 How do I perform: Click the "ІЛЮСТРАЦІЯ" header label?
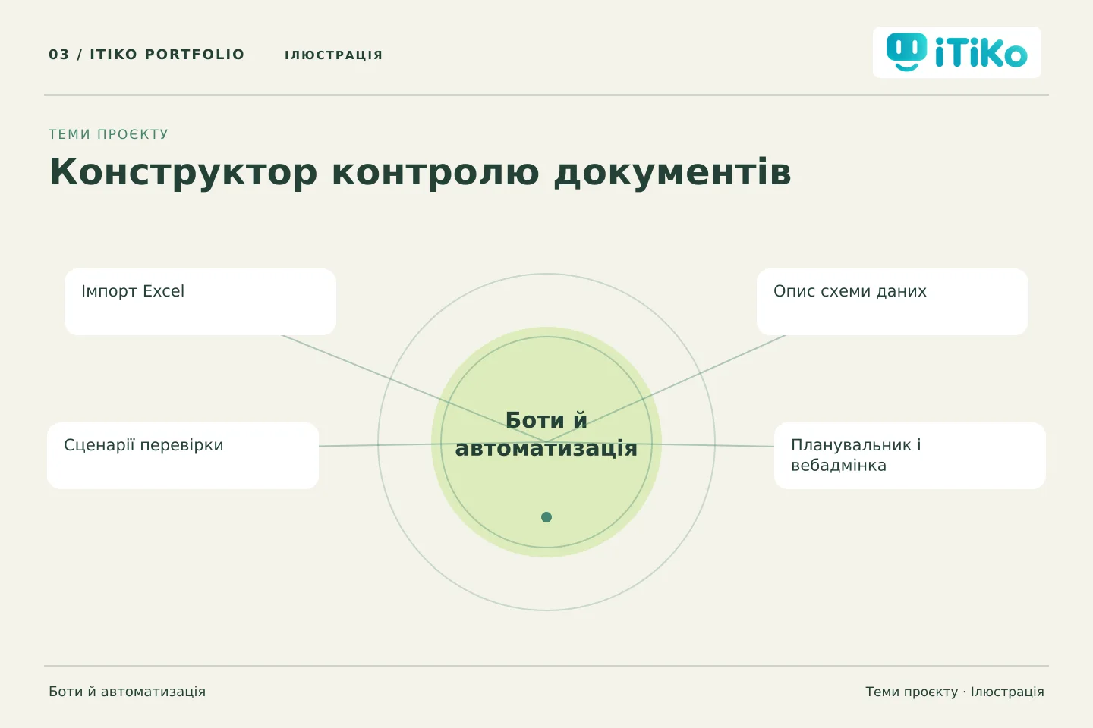[x=334, y=55]
